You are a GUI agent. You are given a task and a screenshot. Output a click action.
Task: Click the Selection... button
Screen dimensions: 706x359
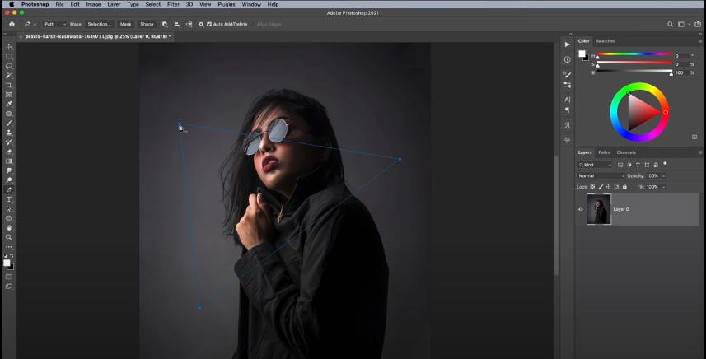[99, 25]
